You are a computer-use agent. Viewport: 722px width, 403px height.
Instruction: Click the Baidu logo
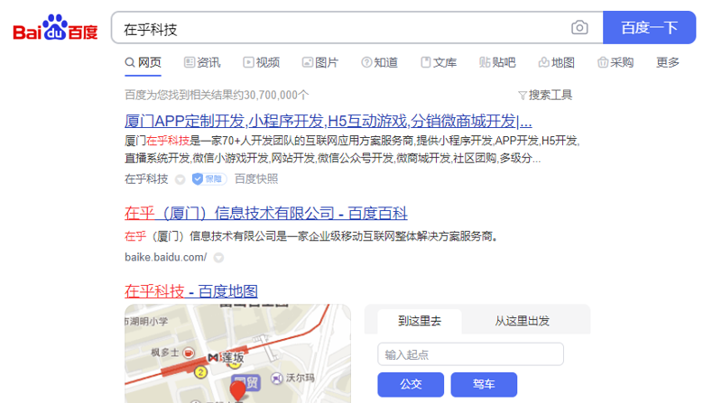[x=55, y=28]
